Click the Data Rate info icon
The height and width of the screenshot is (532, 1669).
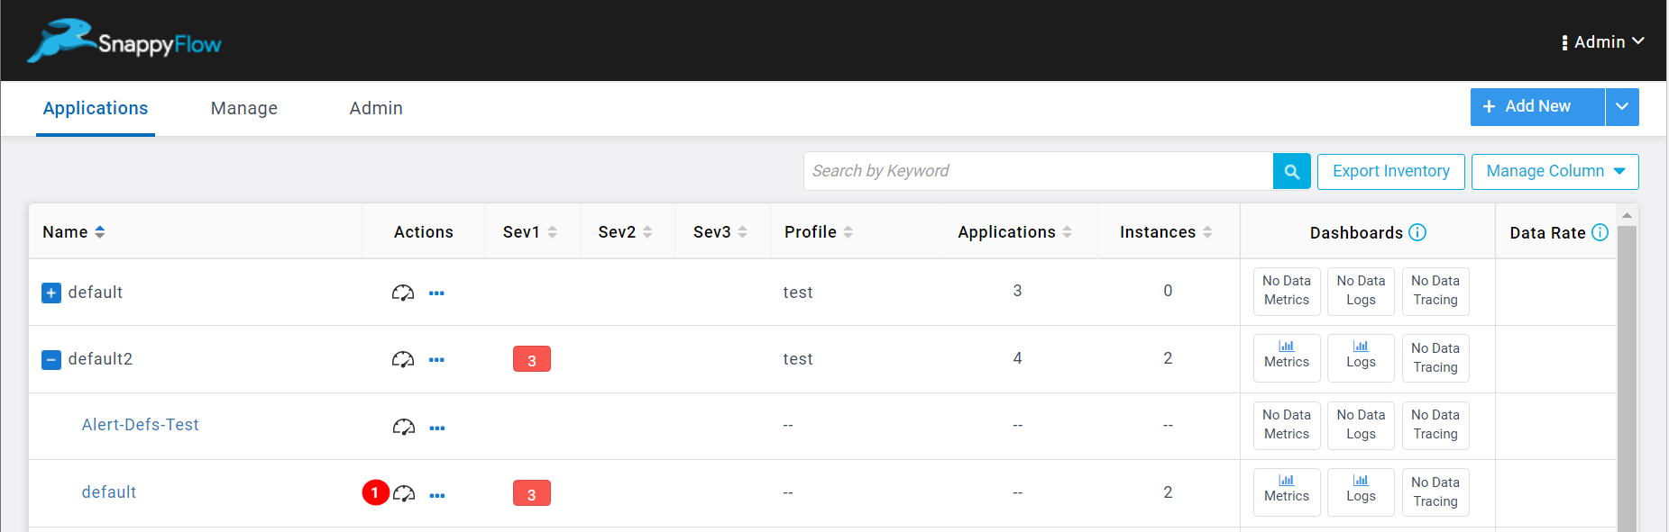click(1600, 232)
